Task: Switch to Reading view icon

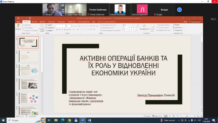Action: (x=174, y=116)
